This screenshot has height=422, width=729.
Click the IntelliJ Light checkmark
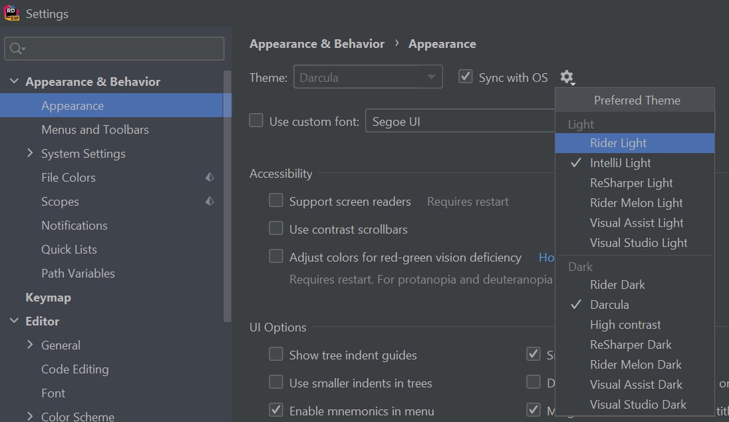[575, 163]
